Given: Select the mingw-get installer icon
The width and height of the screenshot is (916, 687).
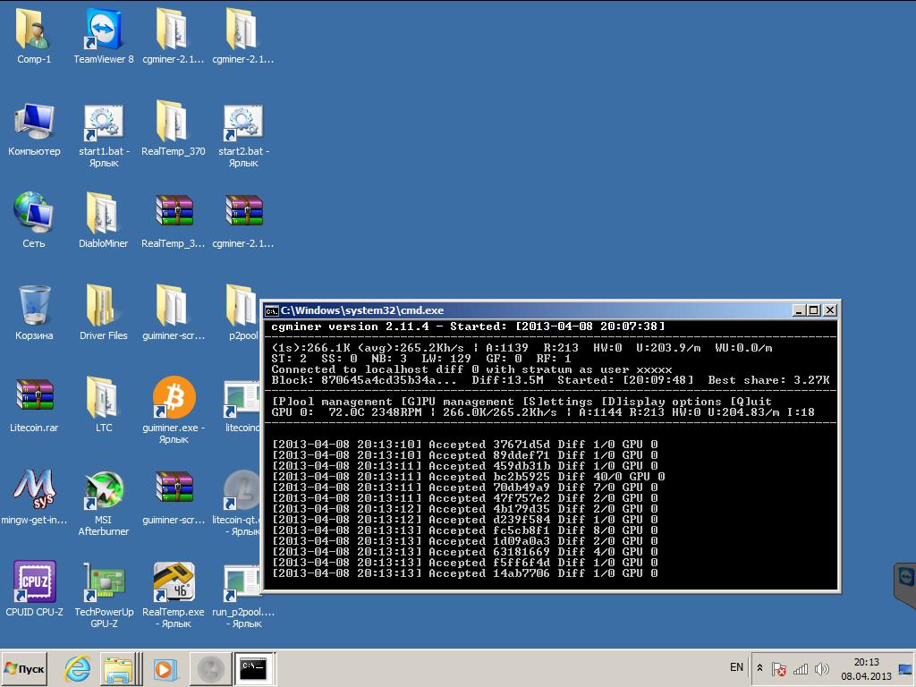Looking at the screenshot, I should tap(34, 488).
